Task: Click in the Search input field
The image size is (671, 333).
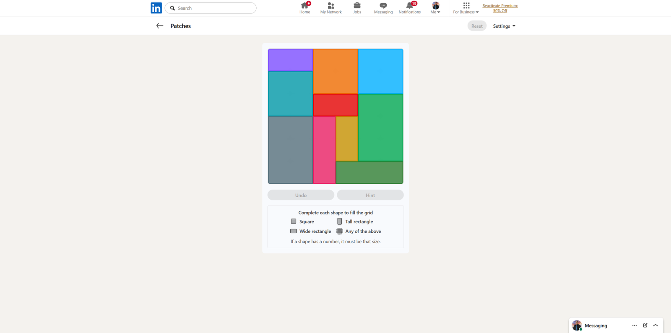Action: pyautogui.click(x=214, y=8)
